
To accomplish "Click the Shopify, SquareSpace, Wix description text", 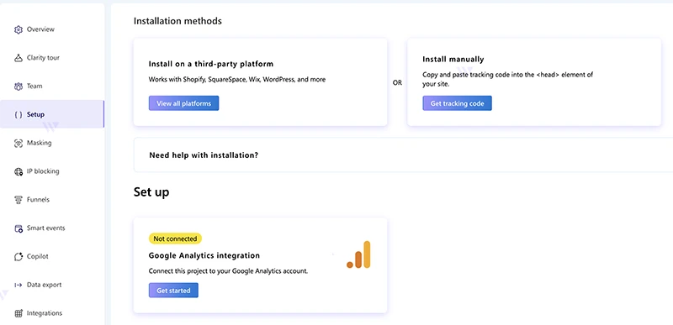I will click(x=237, y=79).
